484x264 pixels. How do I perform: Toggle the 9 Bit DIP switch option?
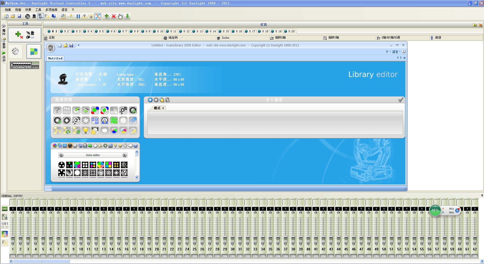point(35,67)
